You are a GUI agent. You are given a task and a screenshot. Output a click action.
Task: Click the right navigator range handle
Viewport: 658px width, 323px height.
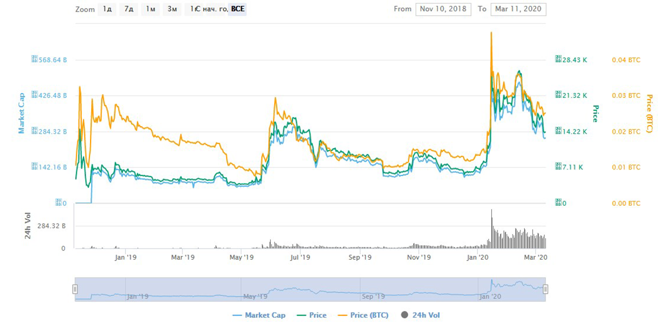point(545,289)
